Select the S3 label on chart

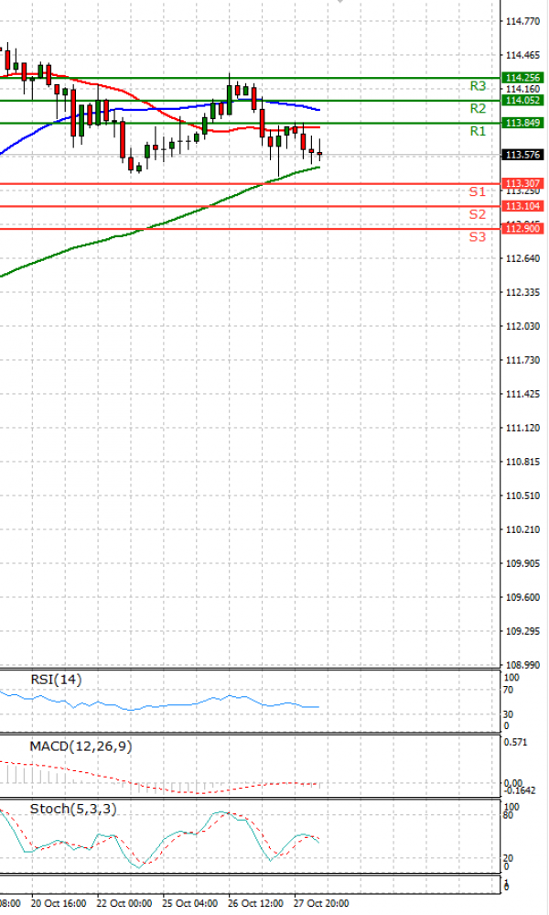point(478,237)
